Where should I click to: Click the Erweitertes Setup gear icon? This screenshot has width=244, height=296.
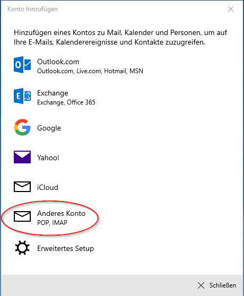click(x=22, y=248)
